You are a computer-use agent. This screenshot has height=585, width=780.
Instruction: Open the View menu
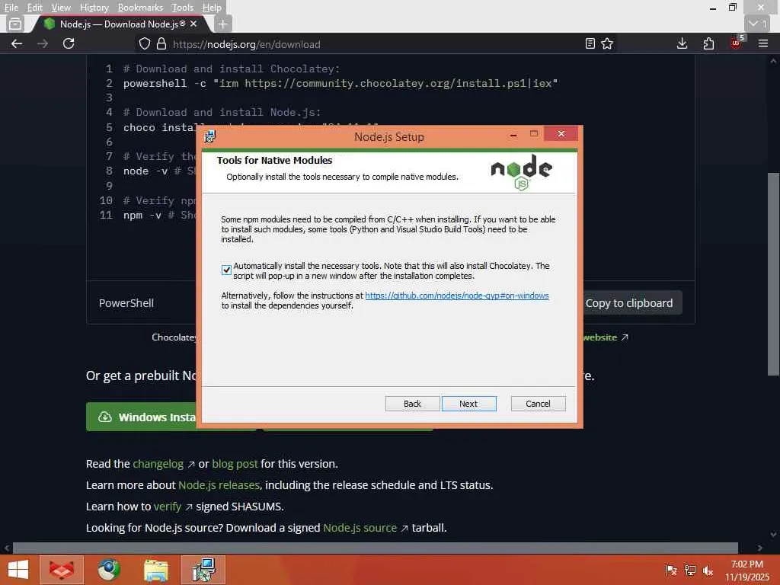tap(61, 8)
